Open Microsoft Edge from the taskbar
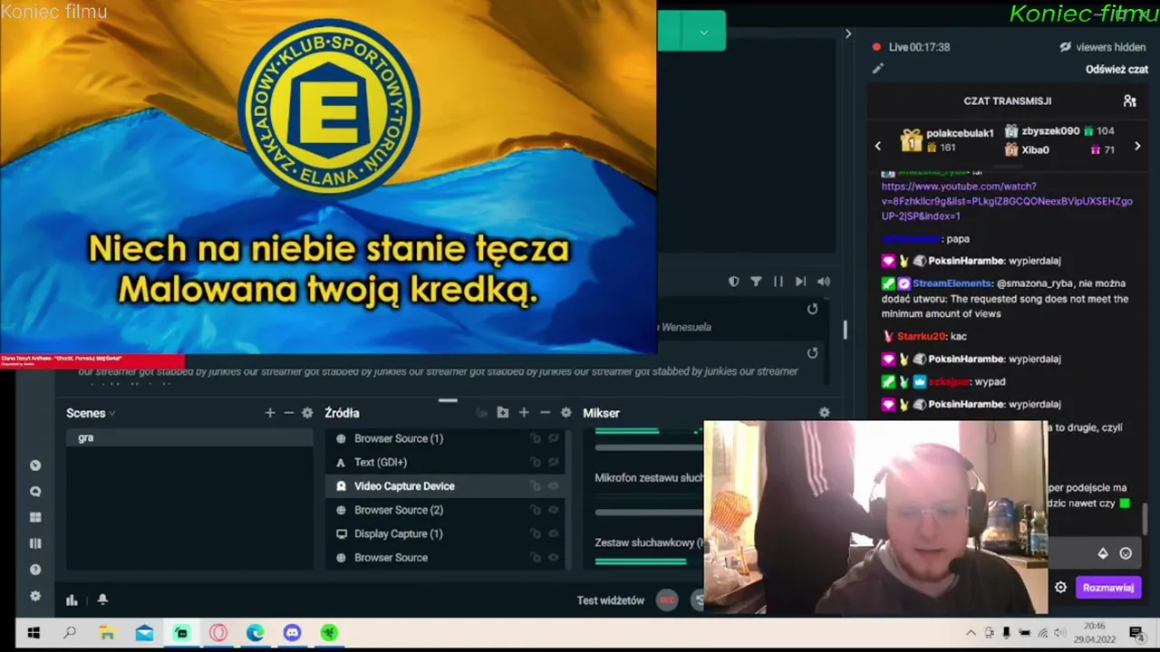Viewport: 1160px width, 652px height. [255, 633]
